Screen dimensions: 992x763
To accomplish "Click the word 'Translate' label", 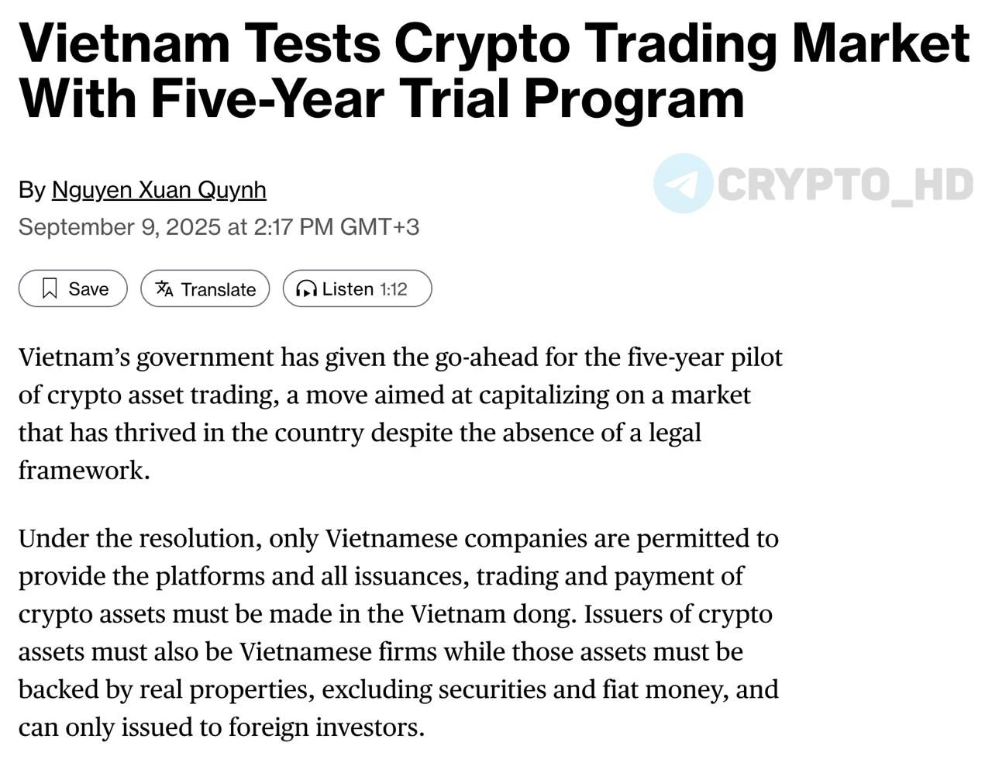I will point(219,289).
